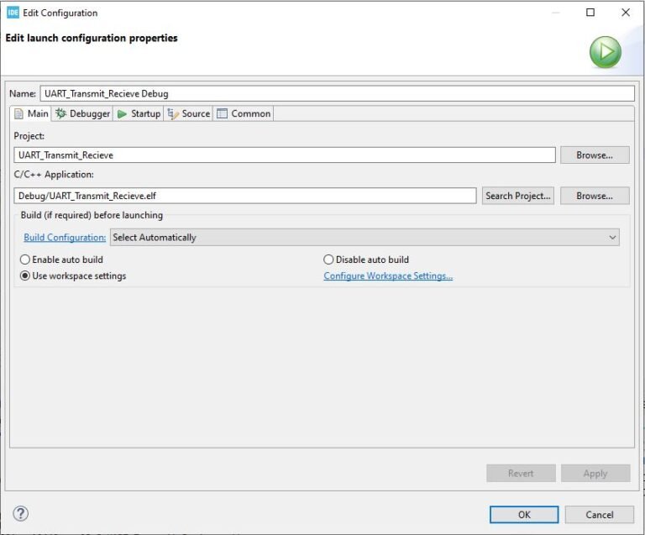This screenshot has width=645, height=535.
Task: Click the green run arrow icon
Action: 605,52
